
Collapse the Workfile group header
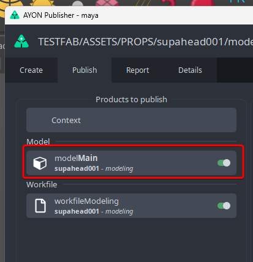coord(42,184)
